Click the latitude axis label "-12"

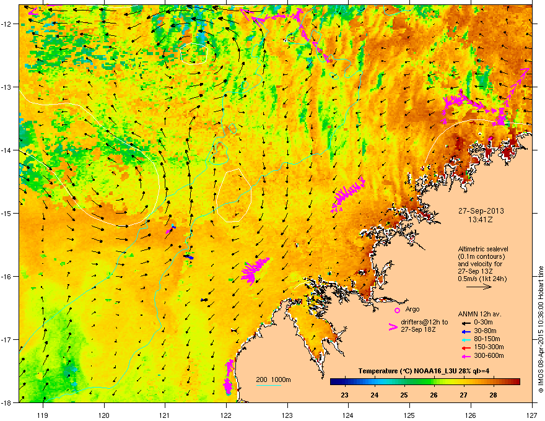(7, 24)
